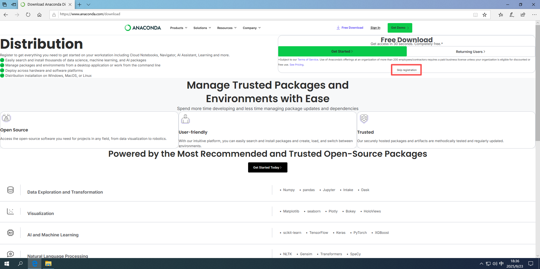The image size is (540, 269).
Task: Click the Numpy package text
Action: click(x=289, y=190)
